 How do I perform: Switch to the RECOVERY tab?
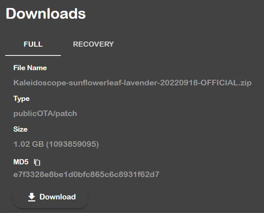click(93, 44)
